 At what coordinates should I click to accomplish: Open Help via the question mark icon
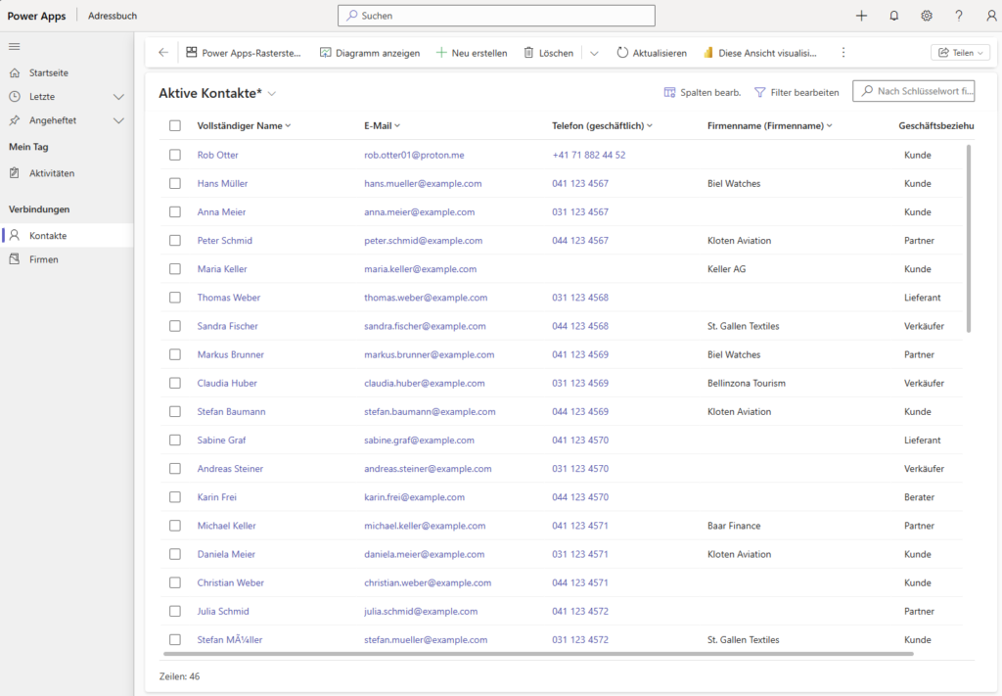[959, 16]
